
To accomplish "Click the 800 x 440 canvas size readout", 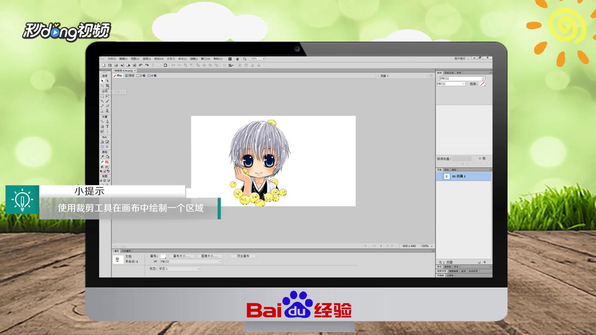I will point(409,246).
